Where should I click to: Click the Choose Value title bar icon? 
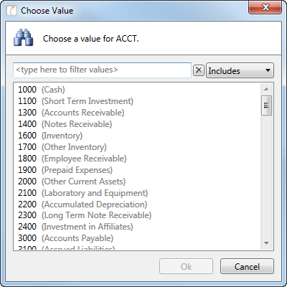(x=11, y=11)
